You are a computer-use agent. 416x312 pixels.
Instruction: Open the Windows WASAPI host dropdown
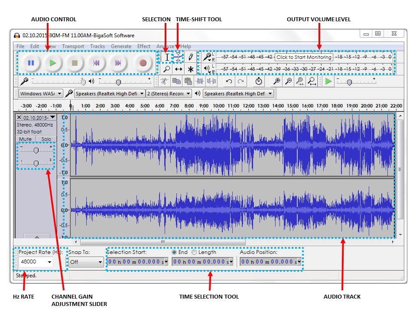40,94
